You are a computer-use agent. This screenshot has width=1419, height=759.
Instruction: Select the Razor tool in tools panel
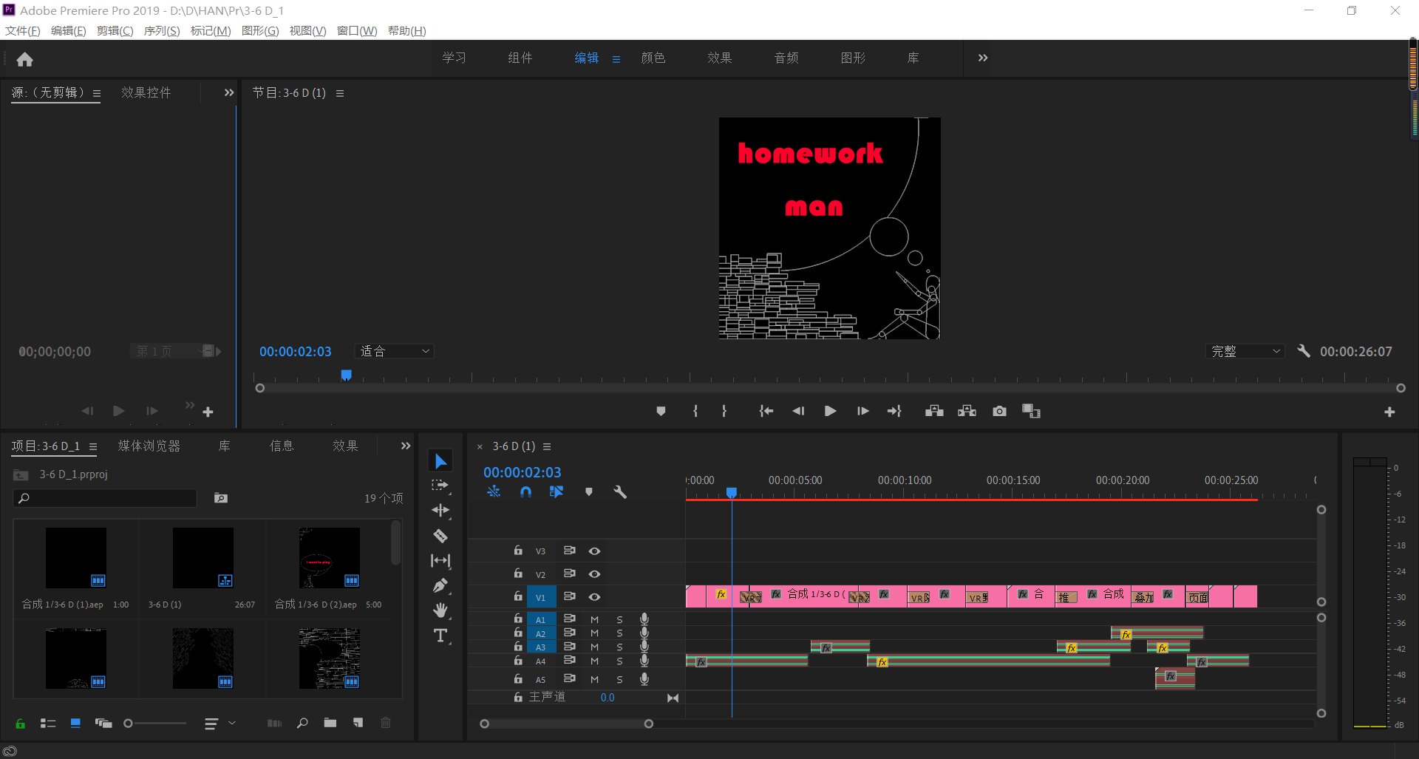point(440,536)
